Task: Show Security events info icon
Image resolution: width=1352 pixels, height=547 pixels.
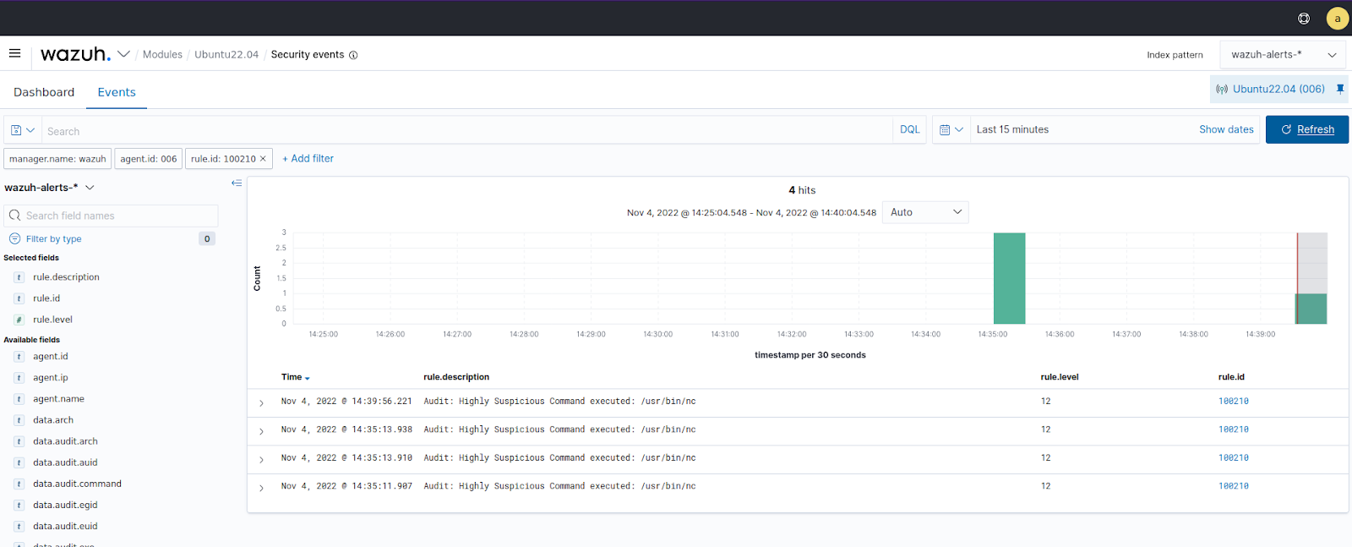Action: pos(353,55)
